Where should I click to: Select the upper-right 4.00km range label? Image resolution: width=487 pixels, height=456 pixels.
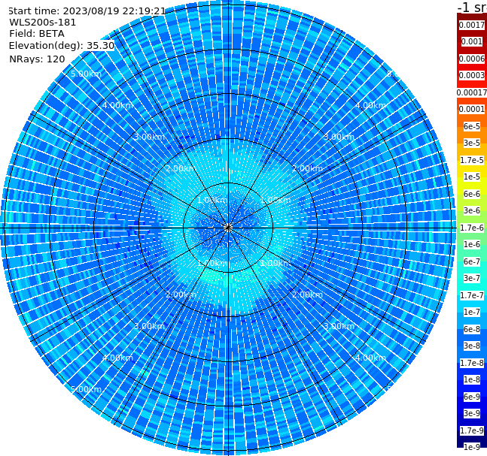tap(371, 105)
